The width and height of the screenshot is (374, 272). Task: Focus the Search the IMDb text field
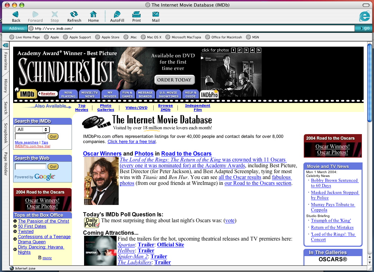pyautogui.click(x=30, y=137)
